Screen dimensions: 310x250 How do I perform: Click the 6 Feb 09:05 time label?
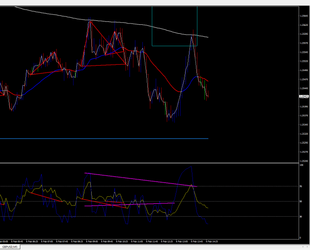[92, 242]
